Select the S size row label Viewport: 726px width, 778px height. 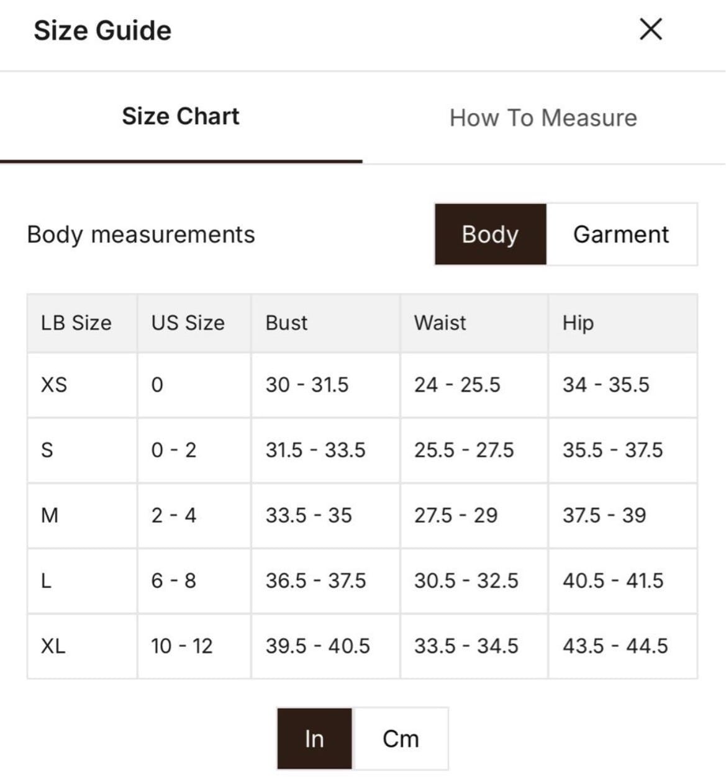tap(47, 450)
